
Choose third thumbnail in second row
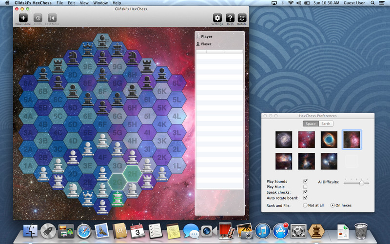point(329,162)
